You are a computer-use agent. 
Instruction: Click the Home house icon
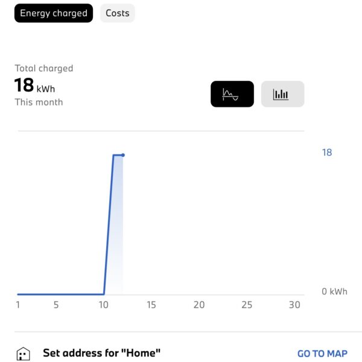(24, 354)
